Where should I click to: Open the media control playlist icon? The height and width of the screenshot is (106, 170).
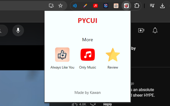(152, 6)
